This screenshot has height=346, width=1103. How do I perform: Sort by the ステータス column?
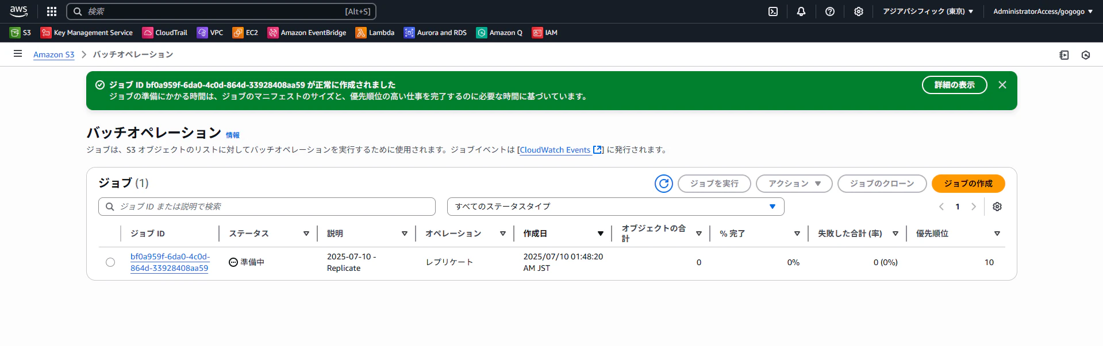click(306, 234)
